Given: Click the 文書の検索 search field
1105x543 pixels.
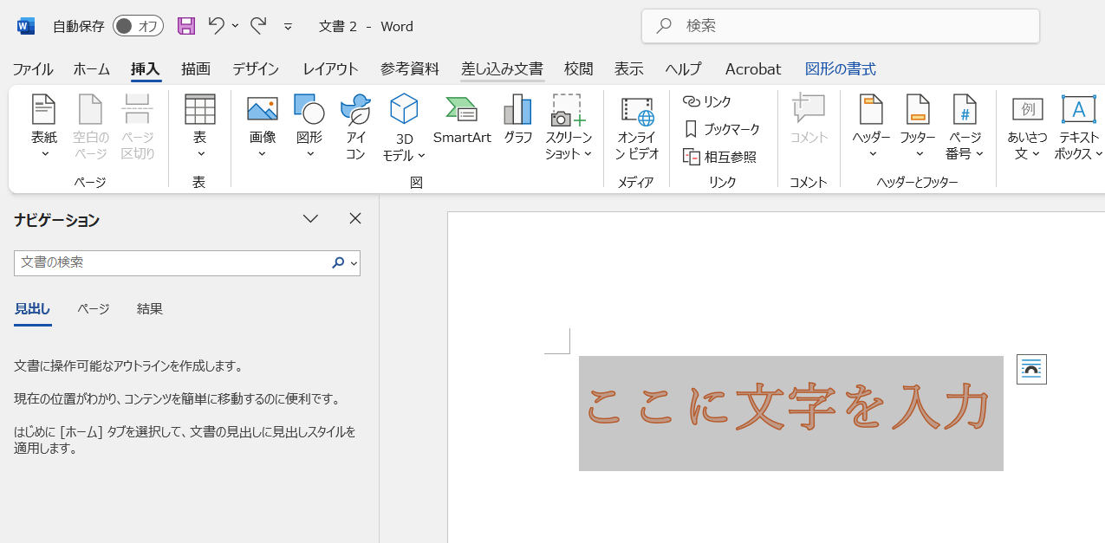Looking at the screenshot, I should [173, 262].
